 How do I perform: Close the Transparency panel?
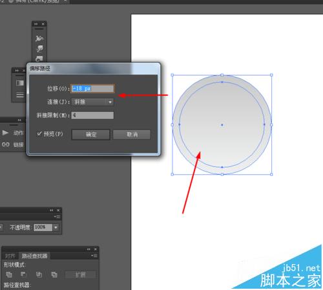(x=58, y=210)
